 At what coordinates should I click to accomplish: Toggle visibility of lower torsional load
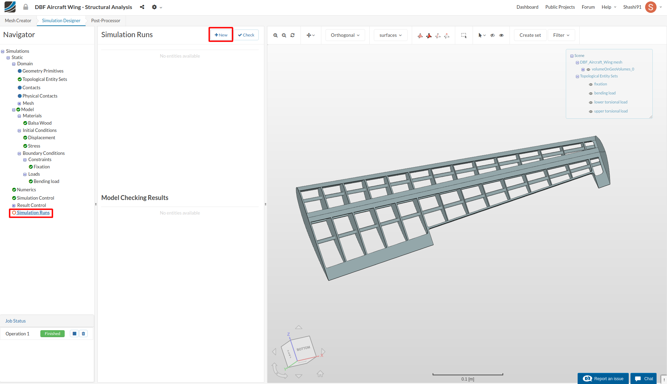tap(590, 102)
